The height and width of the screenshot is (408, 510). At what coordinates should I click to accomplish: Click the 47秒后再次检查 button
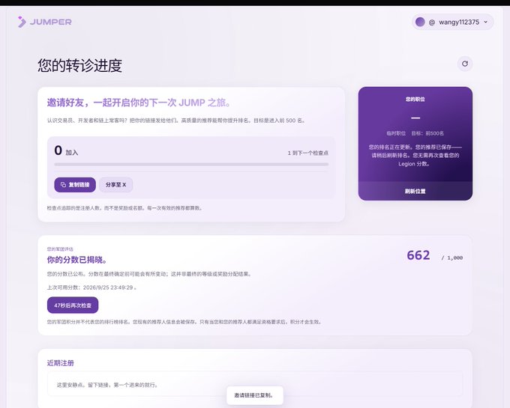pos(73,305)
